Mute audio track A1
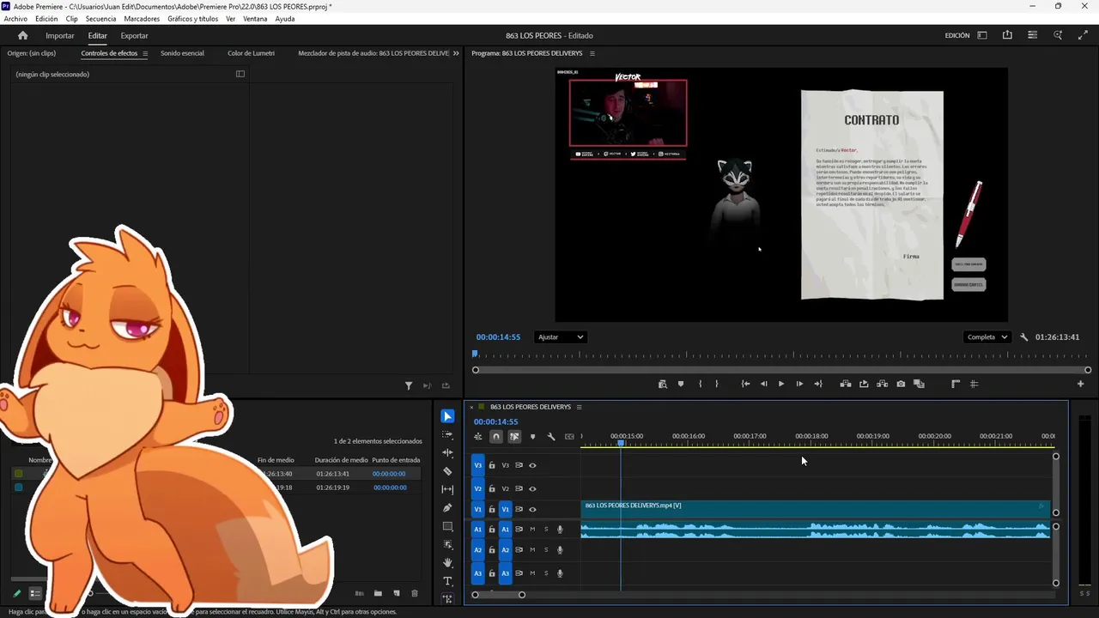 click(532, 529)
